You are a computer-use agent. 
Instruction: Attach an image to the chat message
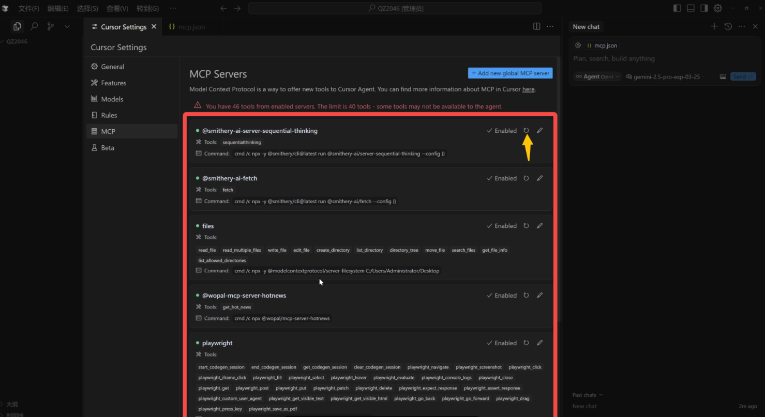pyautogui.click(x=723, y=76)
